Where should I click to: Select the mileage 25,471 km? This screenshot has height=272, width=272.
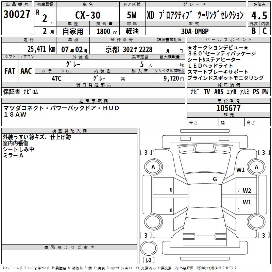coord(41,49)
